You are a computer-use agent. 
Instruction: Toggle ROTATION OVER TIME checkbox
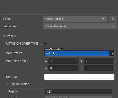[46, 44]
